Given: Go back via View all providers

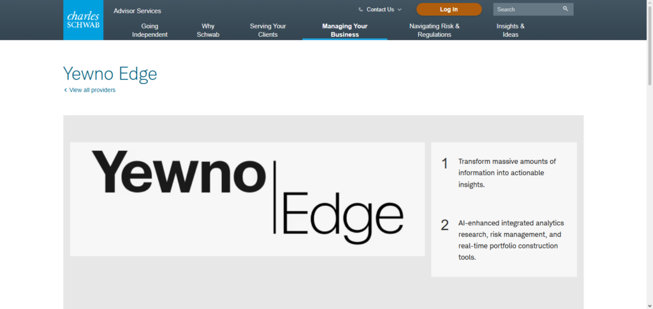Looking at the screenshot, I should click(x=92, y=90).
